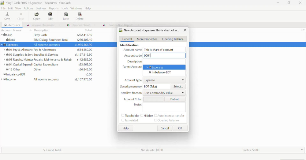Click the Imbalance-BDT account icon in list

pyautogui.click(x=5, y=74)
